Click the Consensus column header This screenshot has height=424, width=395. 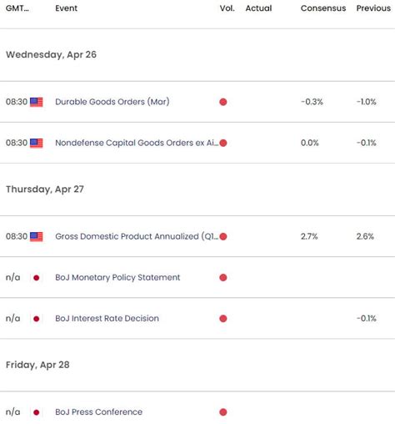click(x=323, y=8)
